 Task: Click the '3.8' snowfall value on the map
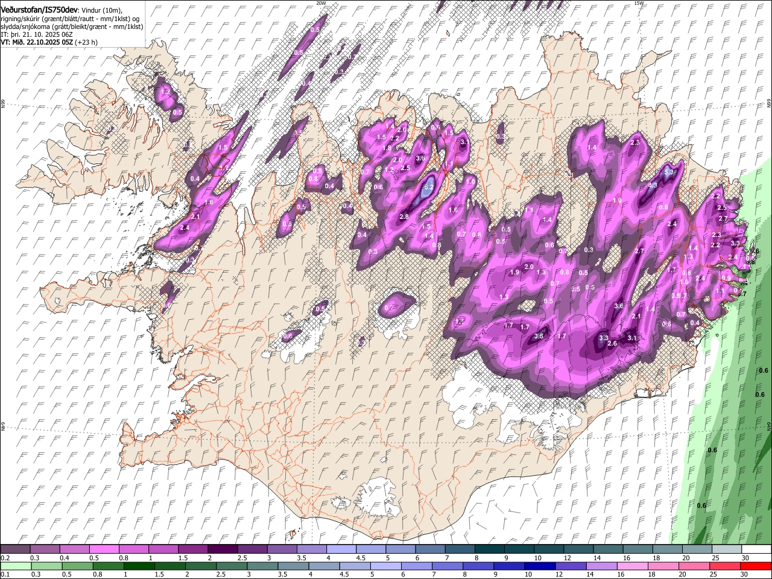(539, 336)
